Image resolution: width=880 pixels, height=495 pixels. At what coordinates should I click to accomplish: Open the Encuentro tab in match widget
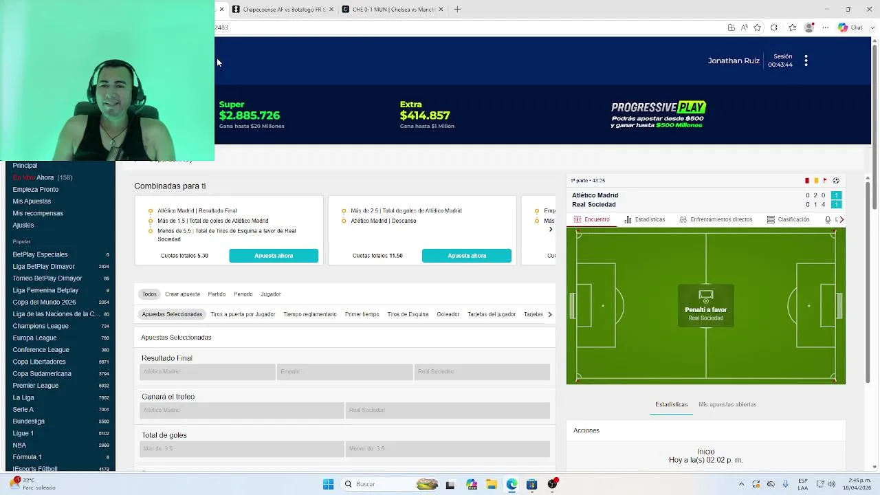pos(592,219)
